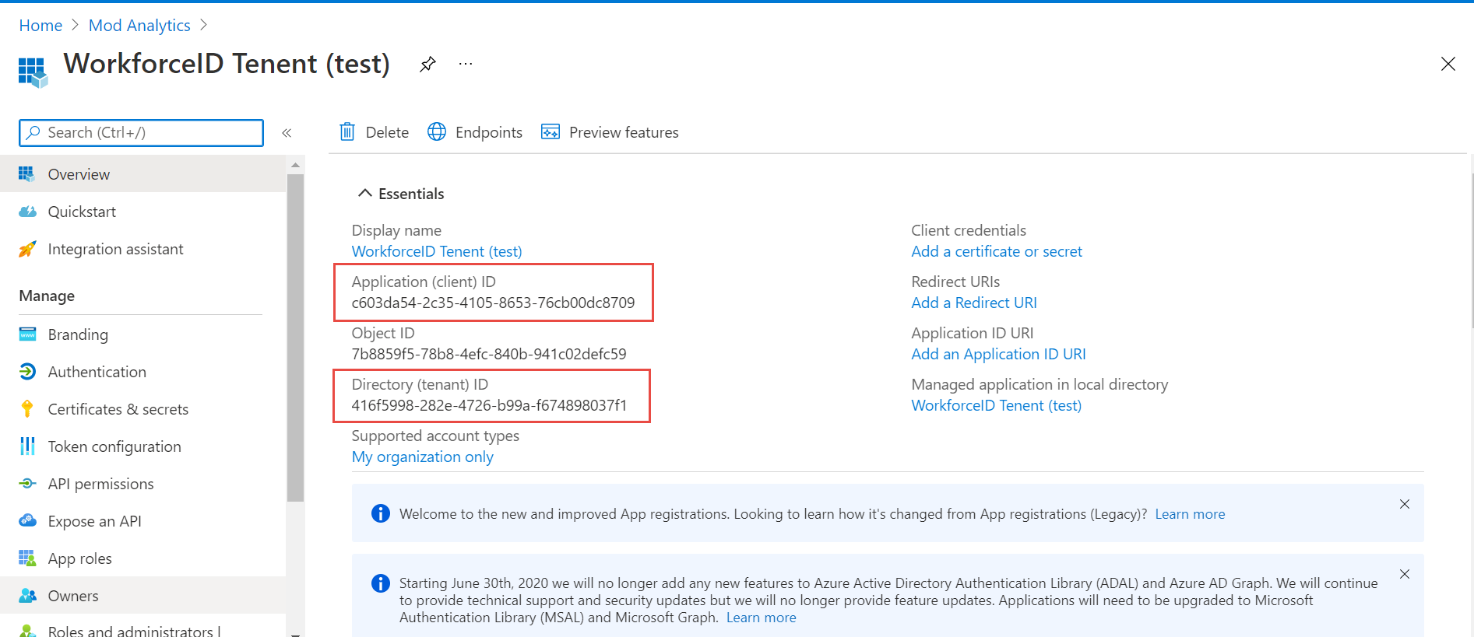The height and width of the screenshot is (637, 1474).
Task: Click the Authentication arrow icon
Action: tap(27, 372)
